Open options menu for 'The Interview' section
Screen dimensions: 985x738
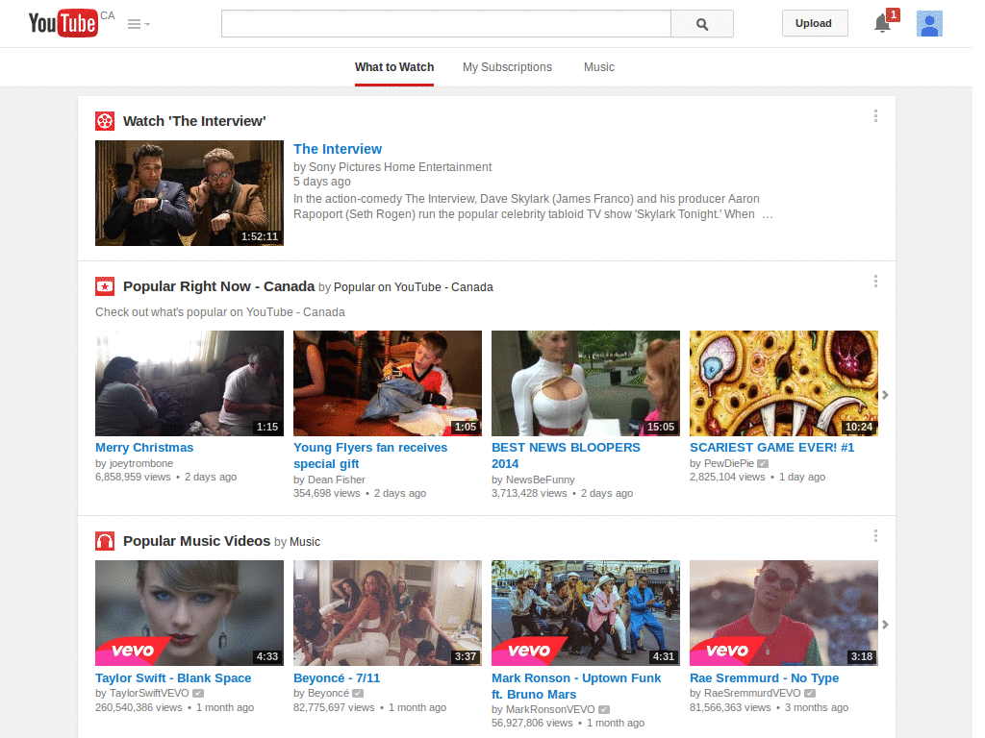coord(875,116)
